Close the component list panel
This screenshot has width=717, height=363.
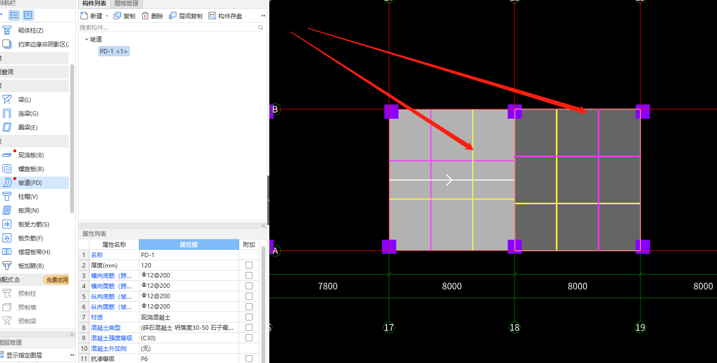263,226
